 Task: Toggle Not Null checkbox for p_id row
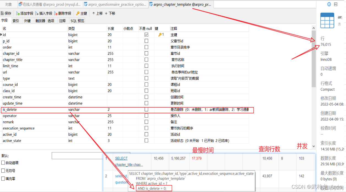pyautogui.click(x=146, y=41)
